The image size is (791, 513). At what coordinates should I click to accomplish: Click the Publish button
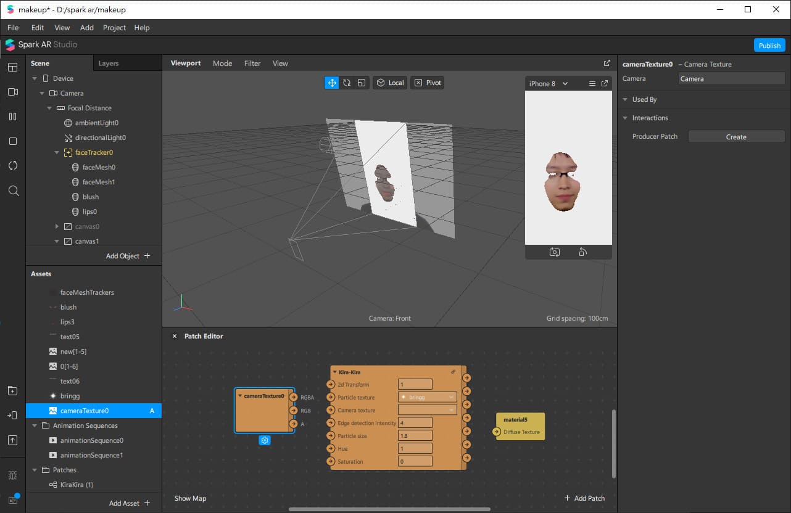[769, 46]
